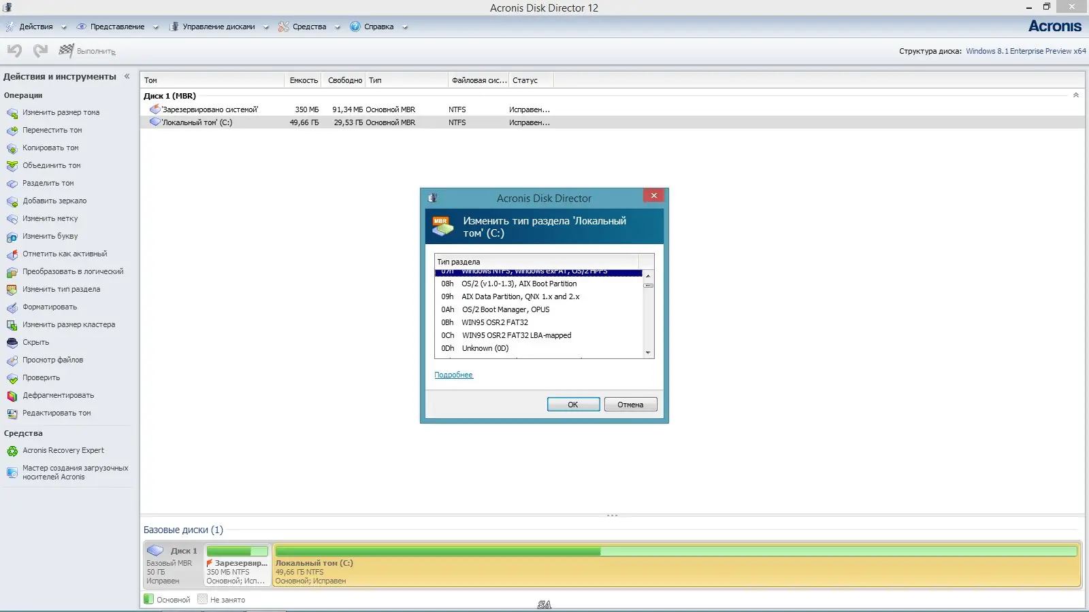Click the Подробнее link in the dialog
The image size is (1089, 612).
pos(453,375)
